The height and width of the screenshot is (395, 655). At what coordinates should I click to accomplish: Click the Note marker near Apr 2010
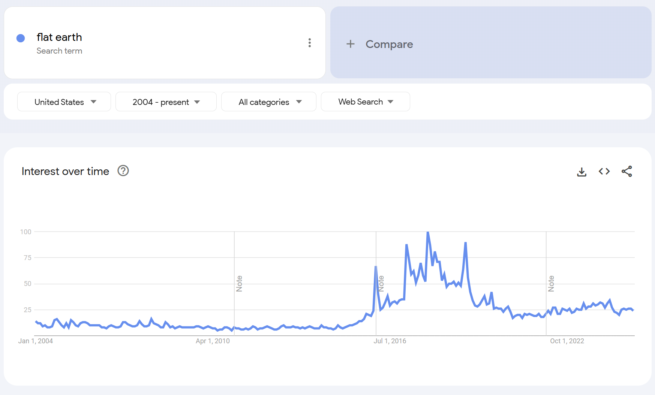pyautogui.click(x=239, y=284)
